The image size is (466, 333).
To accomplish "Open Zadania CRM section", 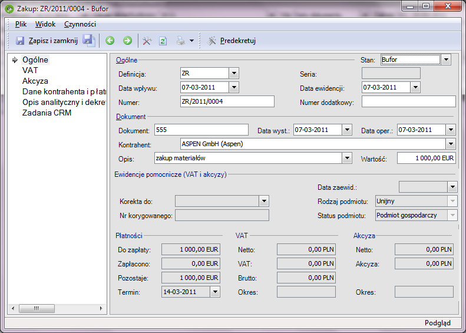I will pyautogui.click(x=47, y=113).
